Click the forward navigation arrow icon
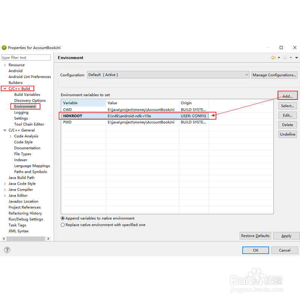This screenshot has width=300, height=300. pos(285,58)
